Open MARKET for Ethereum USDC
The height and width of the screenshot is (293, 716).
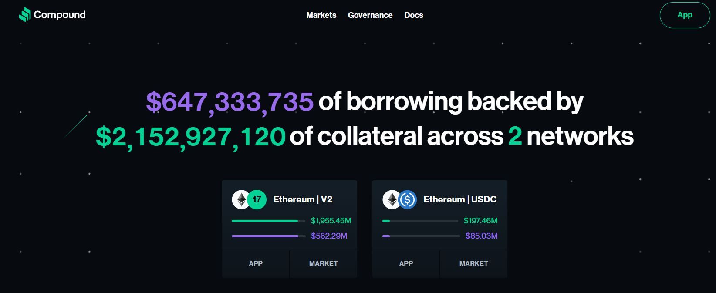[x=473, y=263]
